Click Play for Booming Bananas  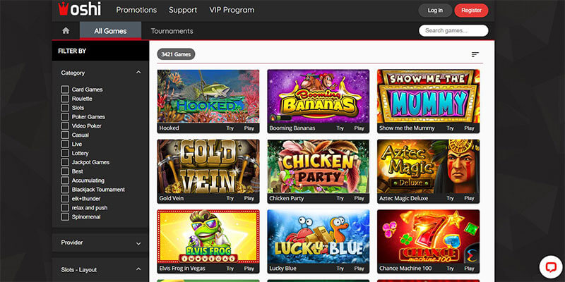[359, 128]
